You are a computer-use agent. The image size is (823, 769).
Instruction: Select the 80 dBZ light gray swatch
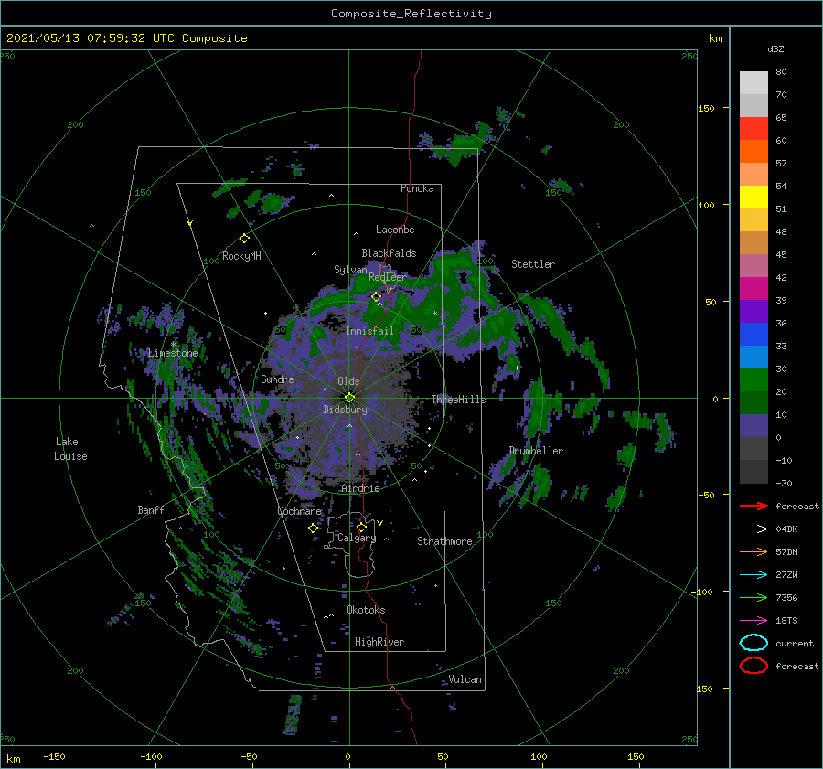coord(754,83)
